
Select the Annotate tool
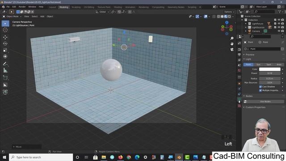click(x=5, y=64)
